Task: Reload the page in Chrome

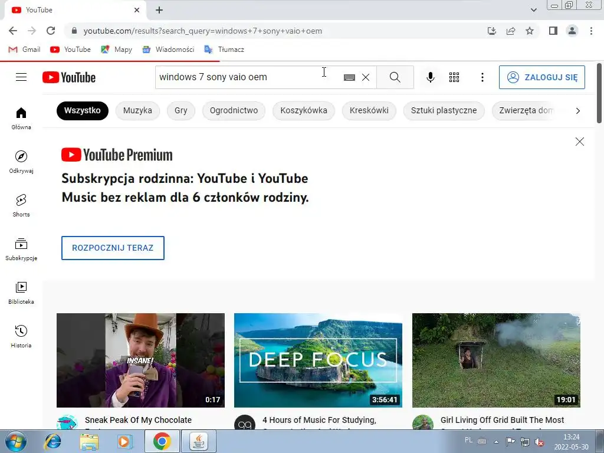Action: pos(51,31)
